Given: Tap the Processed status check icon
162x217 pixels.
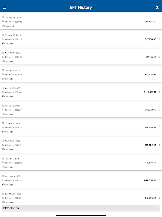Looking at the screenshot, I should click(3, 26).
